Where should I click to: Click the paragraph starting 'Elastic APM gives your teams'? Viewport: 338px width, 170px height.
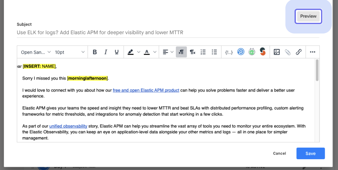[x=163, y=111]
